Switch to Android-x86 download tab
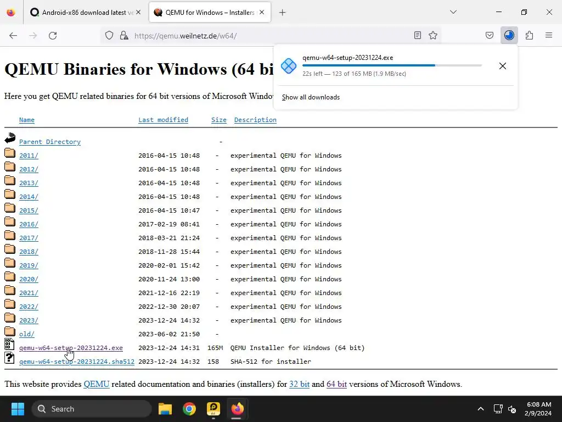 click(86, 13)
